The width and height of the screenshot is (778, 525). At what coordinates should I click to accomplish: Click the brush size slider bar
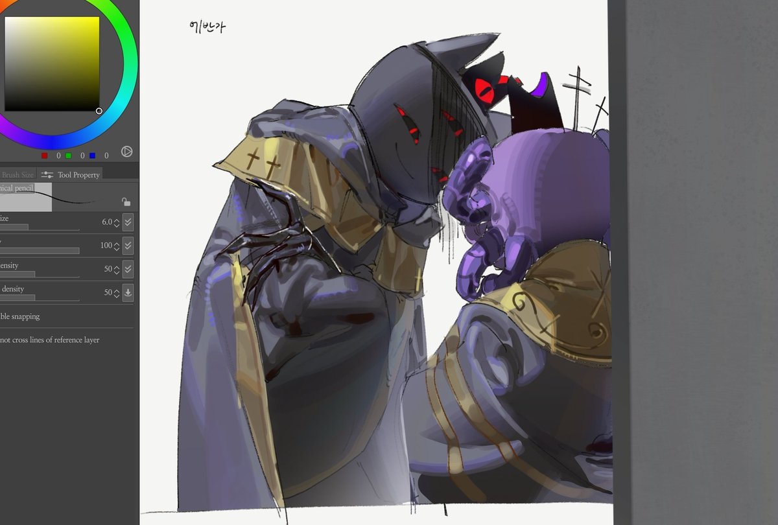coord(40,227)
